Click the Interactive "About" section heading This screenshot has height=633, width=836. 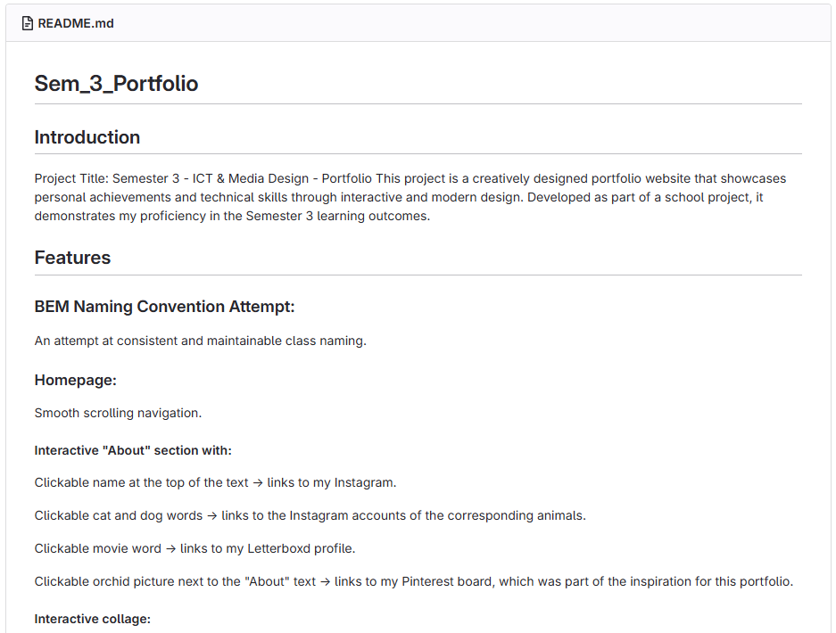click(133, 451)
